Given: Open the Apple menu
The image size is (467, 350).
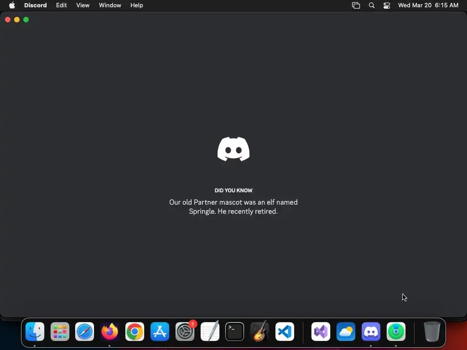Looking at the screenshot, I should click(x=12, y=5).
